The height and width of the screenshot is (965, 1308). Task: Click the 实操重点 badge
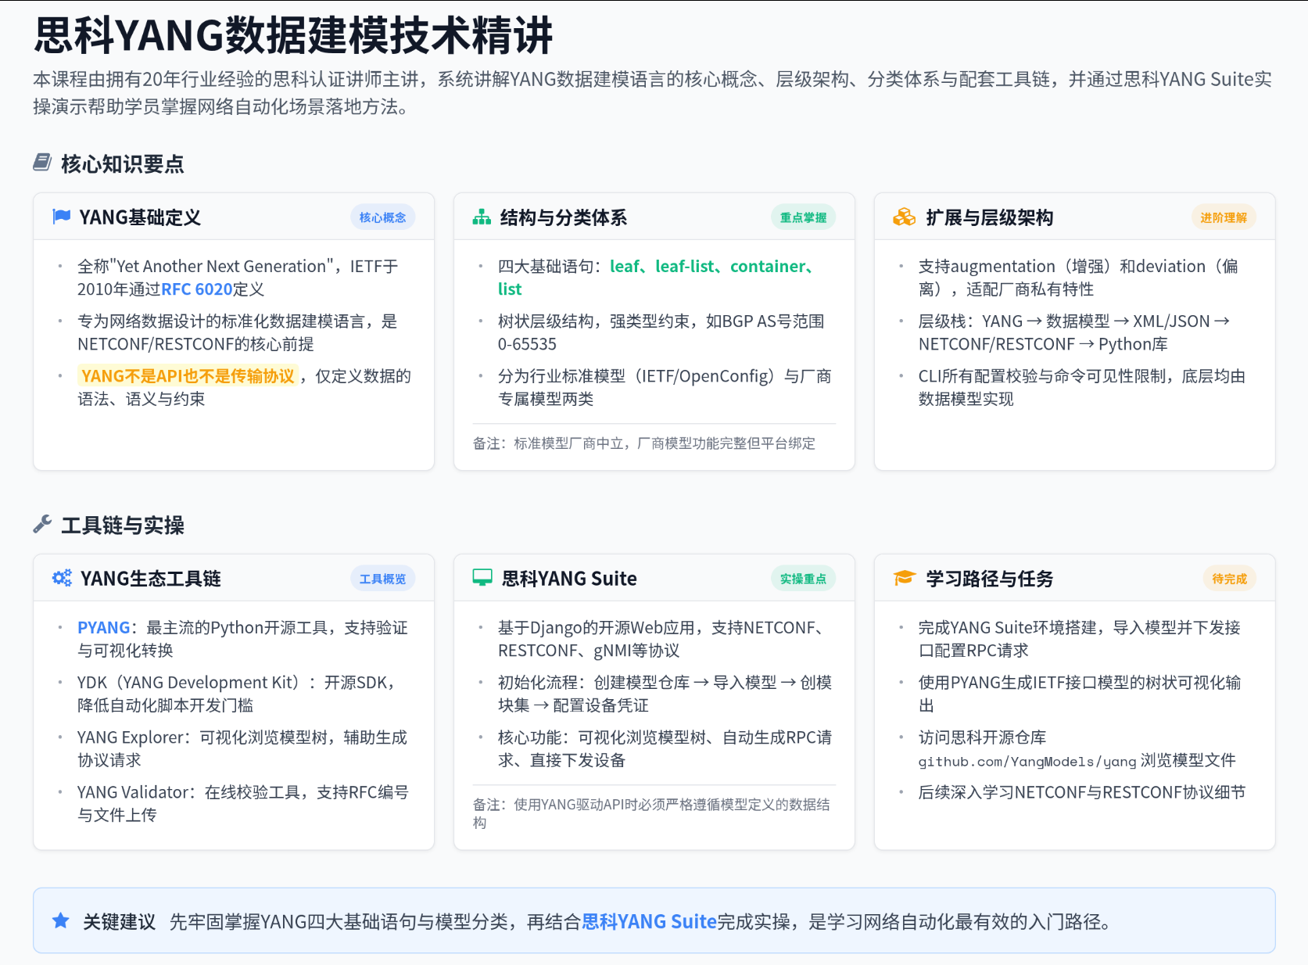(803, 579)
